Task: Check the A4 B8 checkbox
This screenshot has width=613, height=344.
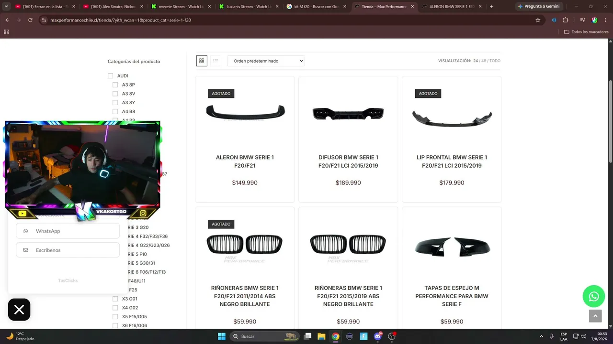Action: [x=115, y=111]
